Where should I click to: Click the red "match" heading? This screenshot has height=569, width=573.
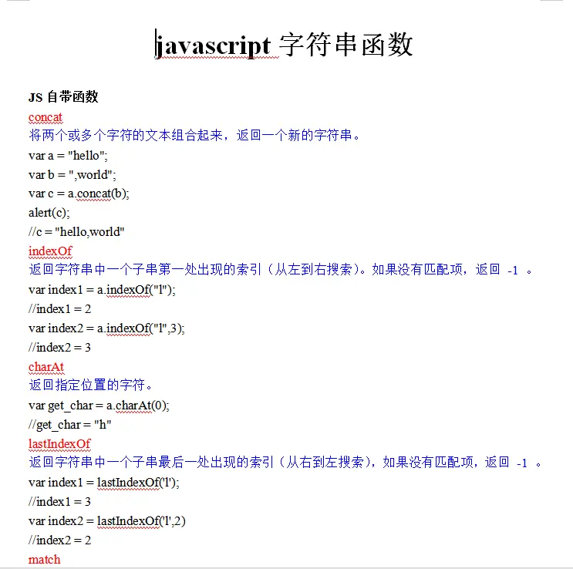tap(44, 560)
